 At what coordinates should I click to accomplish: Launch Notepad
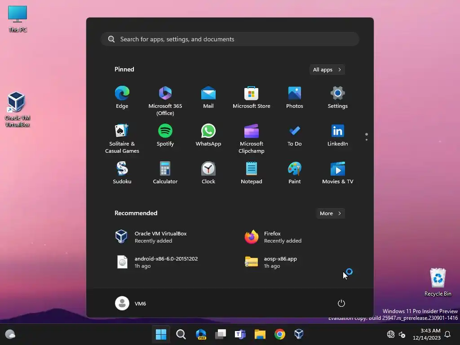pyautogui.click(x=252, y=173)
